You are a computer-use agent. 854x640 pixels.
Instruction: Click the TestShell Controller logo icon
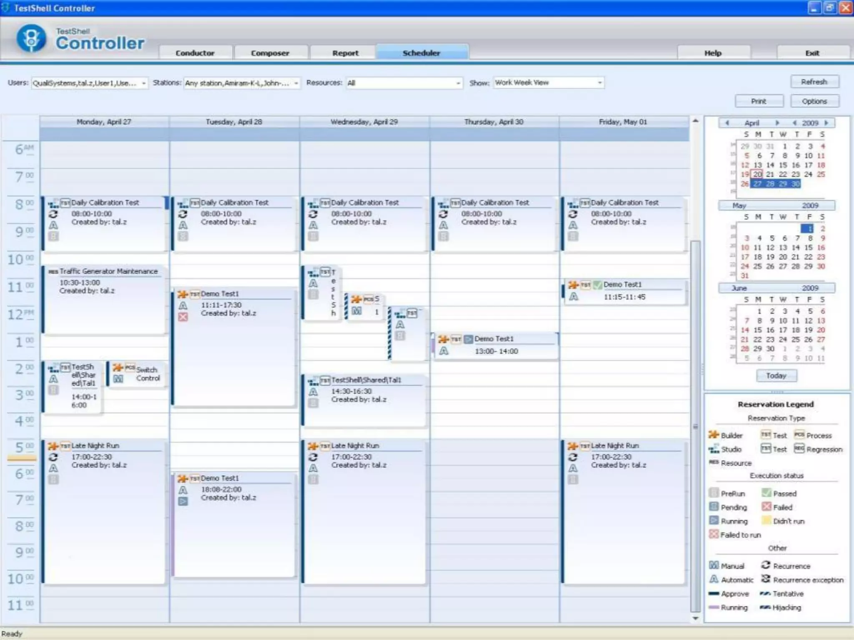tap(31, 39)
